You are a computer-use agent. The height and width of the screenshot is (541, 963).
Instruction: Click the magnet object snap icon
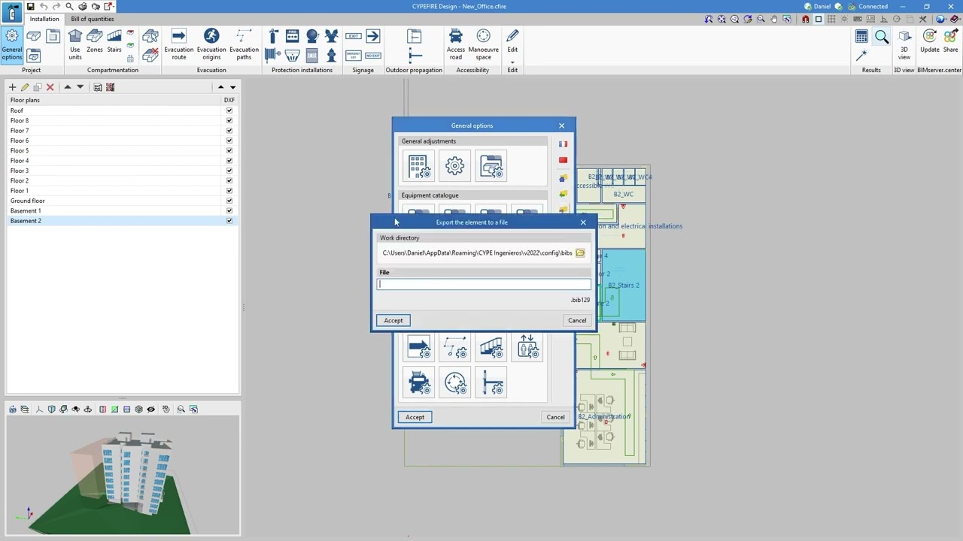(806, 19)
